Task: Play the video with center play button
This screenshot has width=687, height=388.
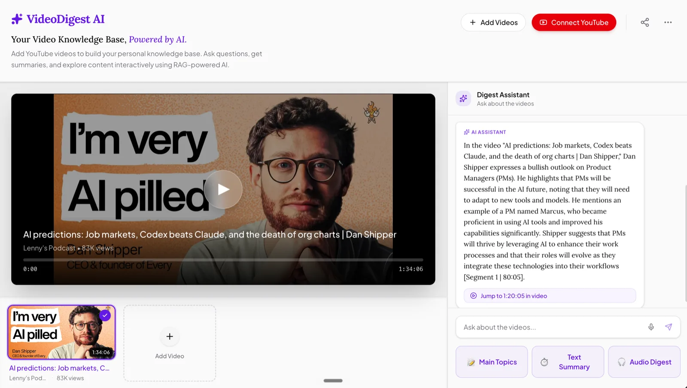Action: 223,189
